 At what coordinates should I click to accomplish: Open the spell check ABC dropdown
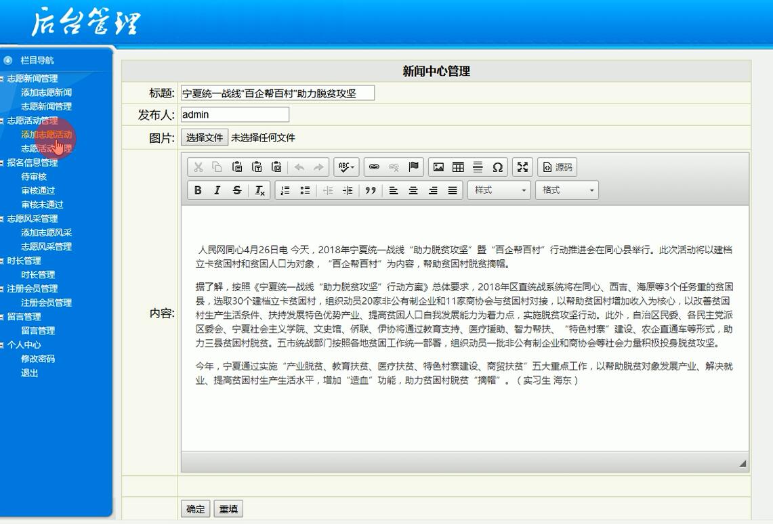(346, 167)
